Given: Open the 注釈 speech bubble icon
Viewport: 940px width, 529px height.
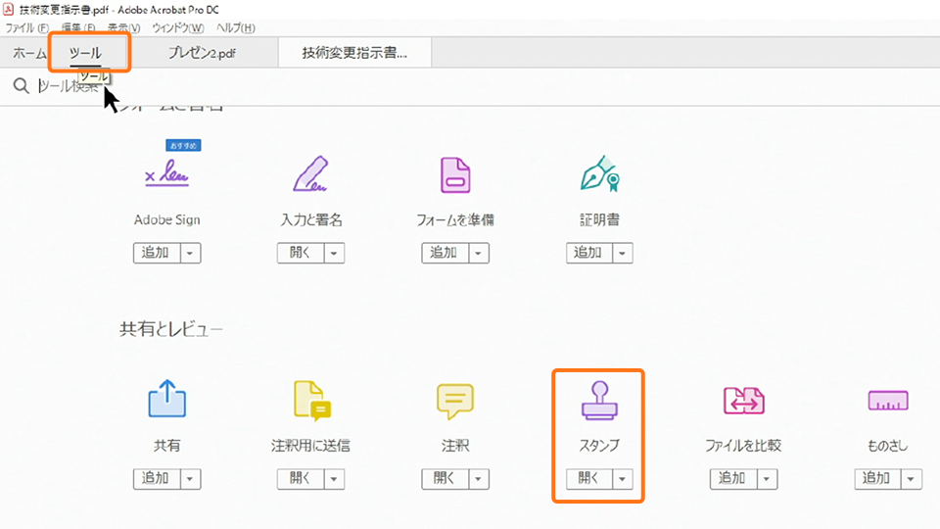Looking at the screenshot, I should click(455, 401).
